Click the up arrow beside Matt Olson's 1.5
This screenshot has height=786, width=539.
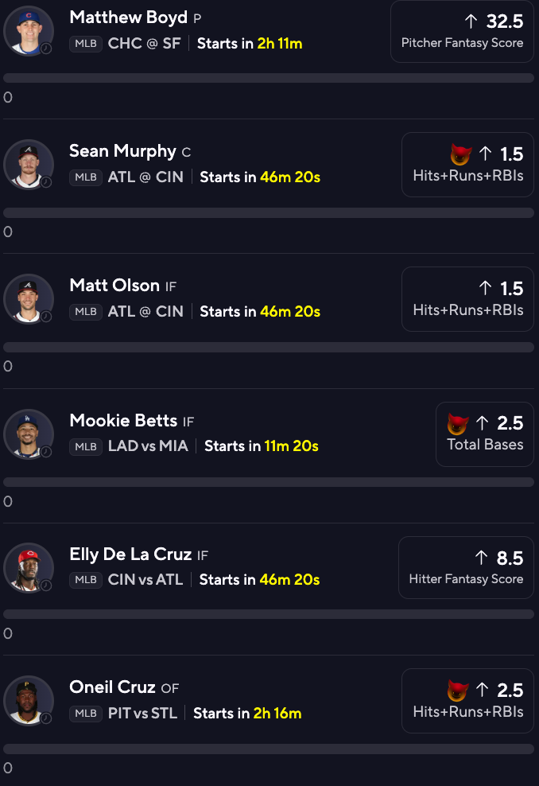485,288
